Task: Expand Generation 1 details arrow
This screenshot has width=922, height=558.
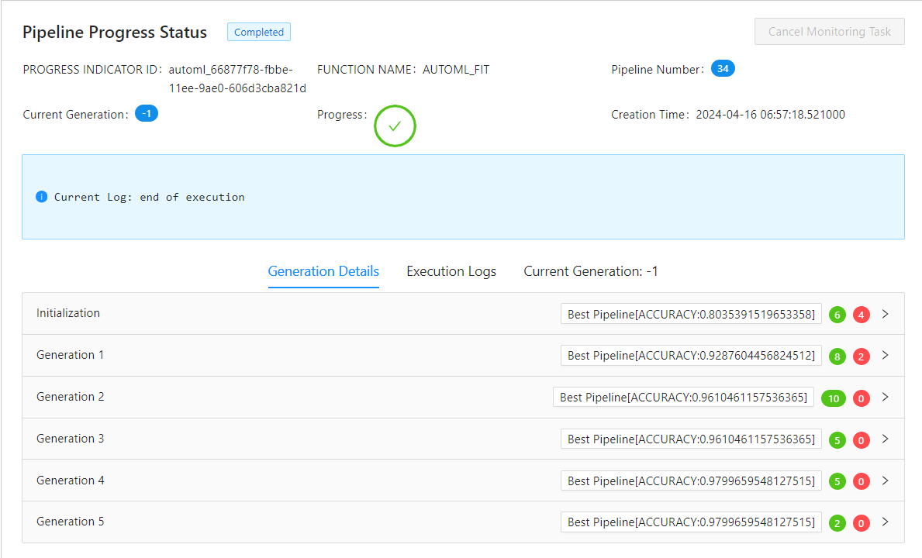Action: [885, 356]
